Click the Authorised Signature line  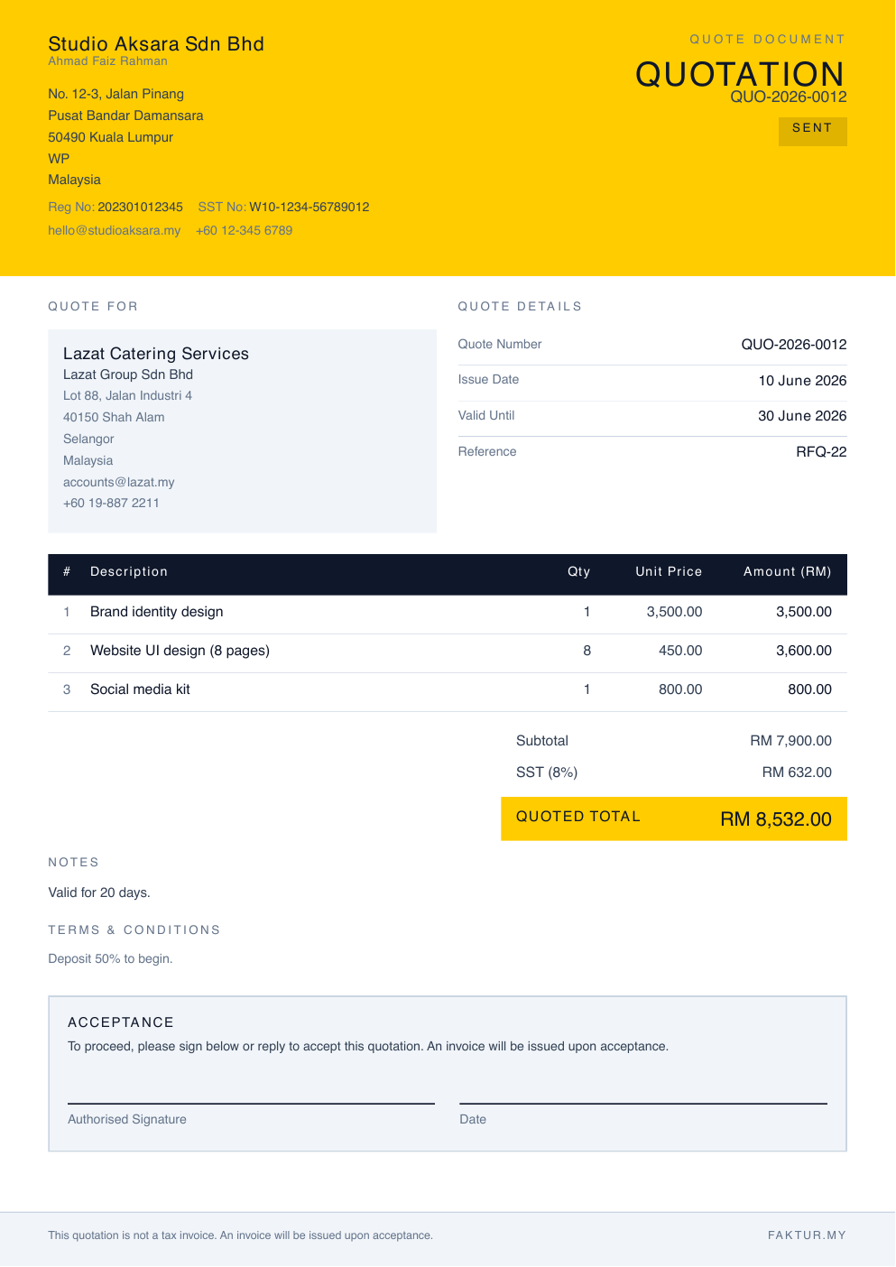tap(251, 1103)
